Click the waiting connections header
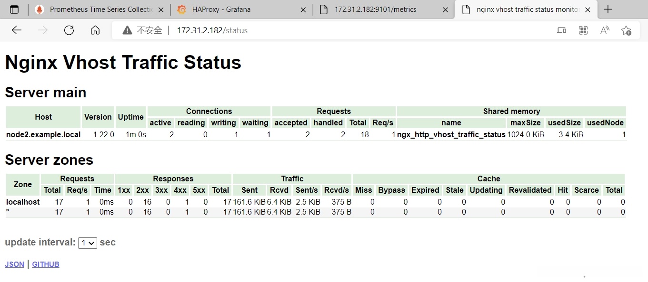 pos(255,122)
